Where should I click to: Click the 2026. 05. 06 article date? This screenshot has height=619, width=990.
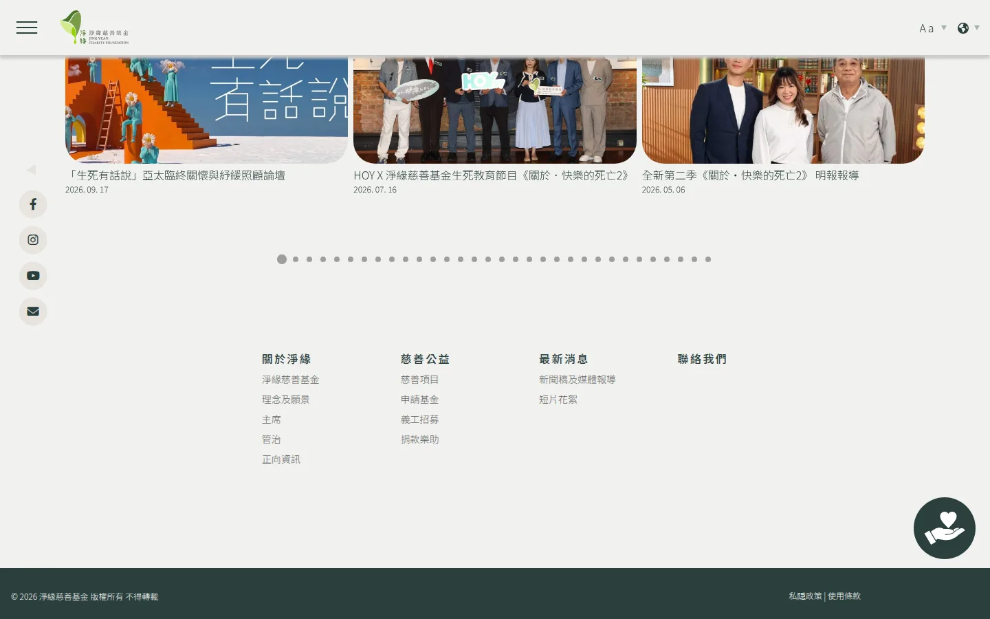663,190
